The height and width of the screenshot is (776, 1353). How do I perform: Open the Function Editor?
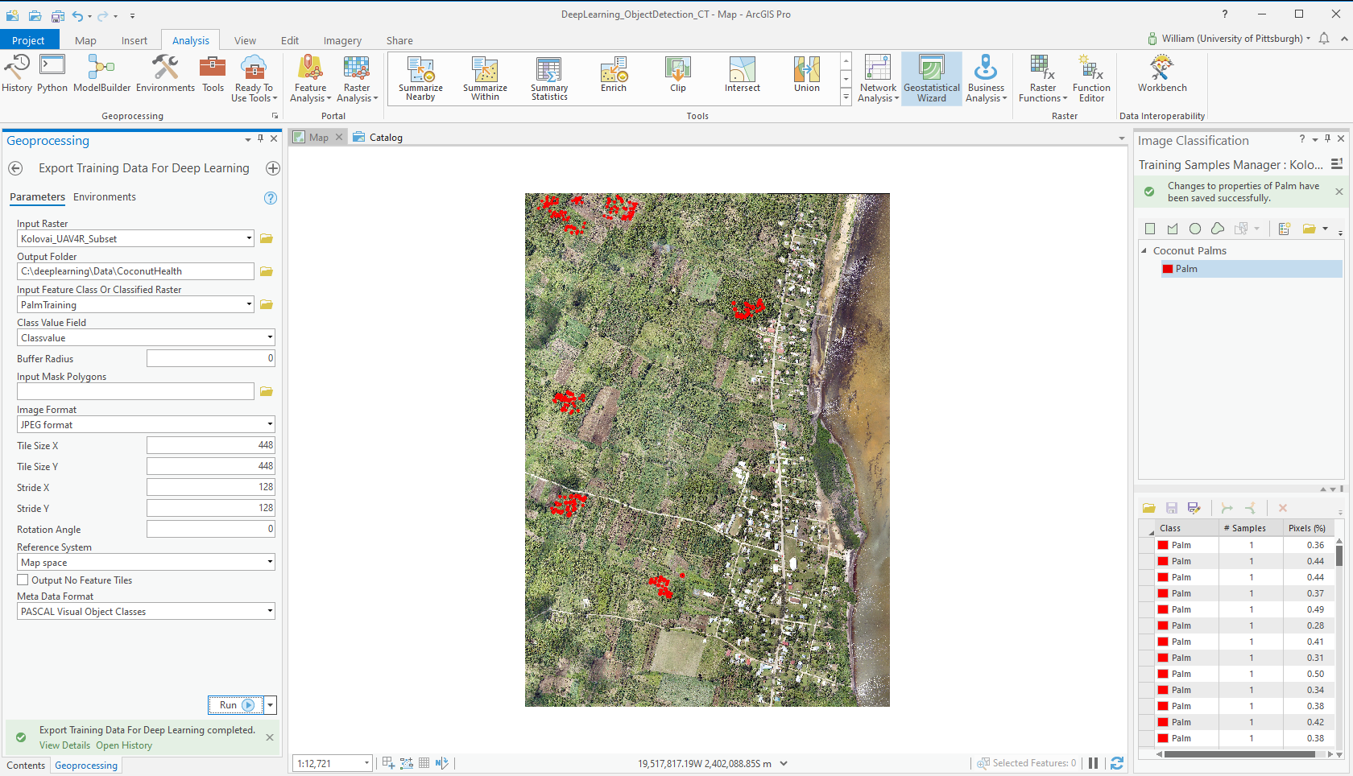point(1091,79)
